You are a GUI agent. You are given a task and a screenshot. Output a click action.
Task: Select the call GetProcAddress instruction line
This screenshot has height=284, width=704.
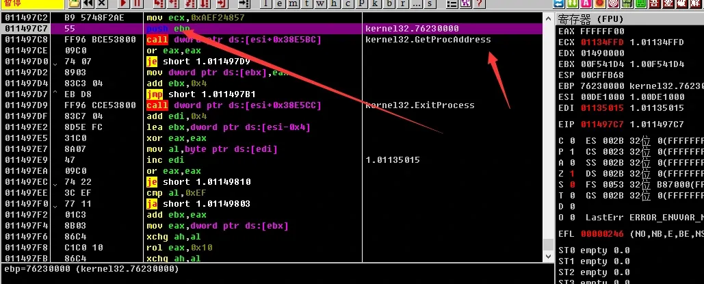point(271,40)
